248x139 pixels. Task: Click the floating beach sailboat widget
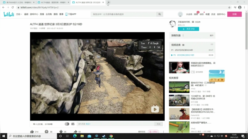217,76
